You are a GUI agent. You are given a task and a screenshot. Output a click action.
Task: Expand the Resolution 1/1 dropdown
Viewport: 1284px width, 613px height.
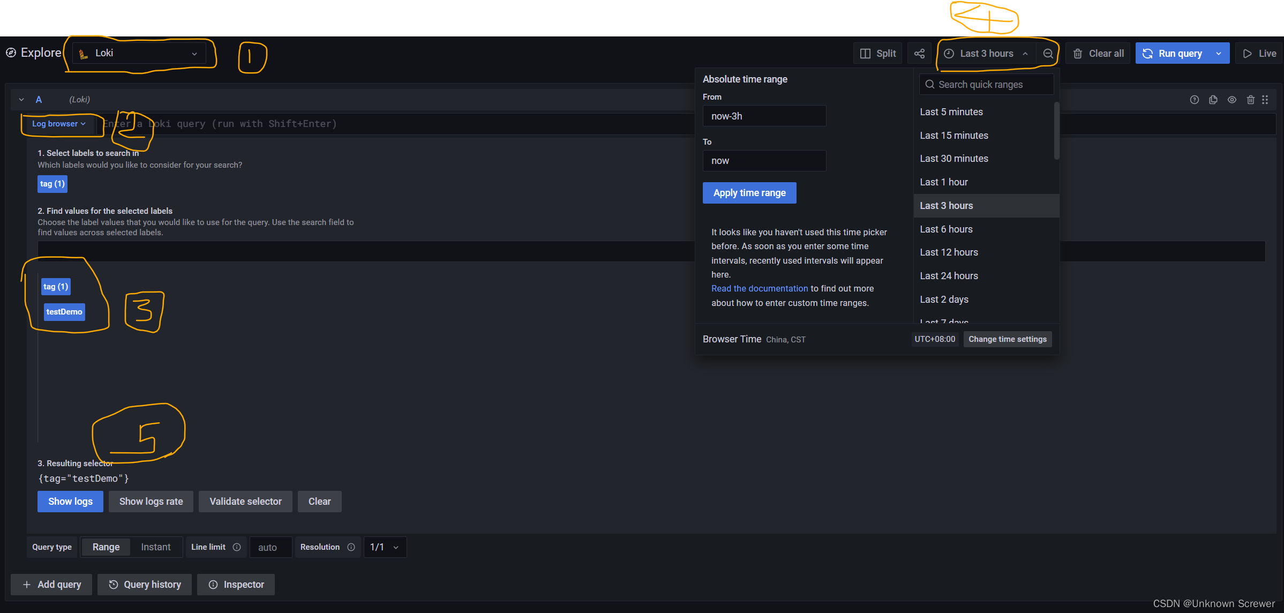(385, 547)
